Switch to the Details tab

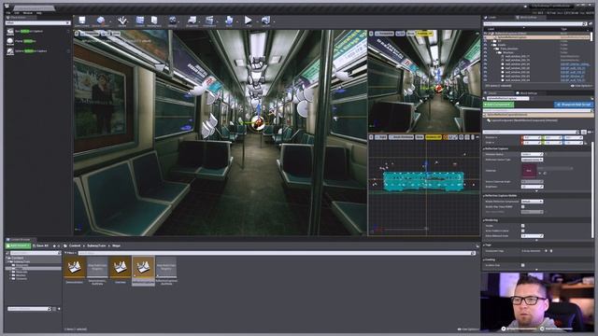pos(492,93)
